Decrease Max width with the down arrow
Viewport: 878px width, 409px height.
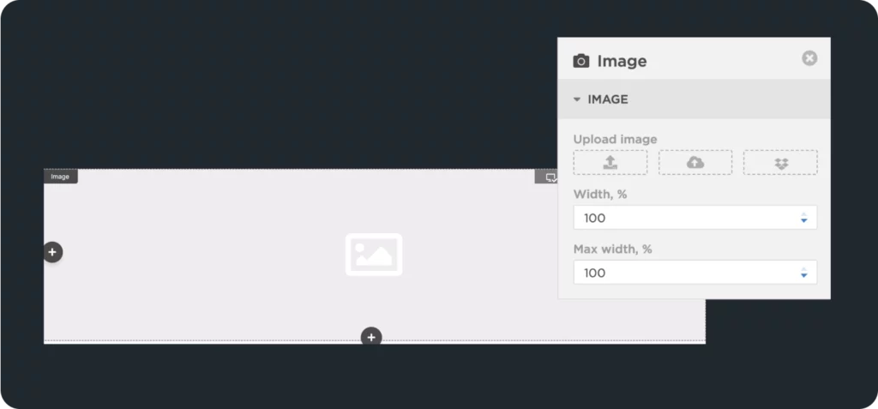804,275
